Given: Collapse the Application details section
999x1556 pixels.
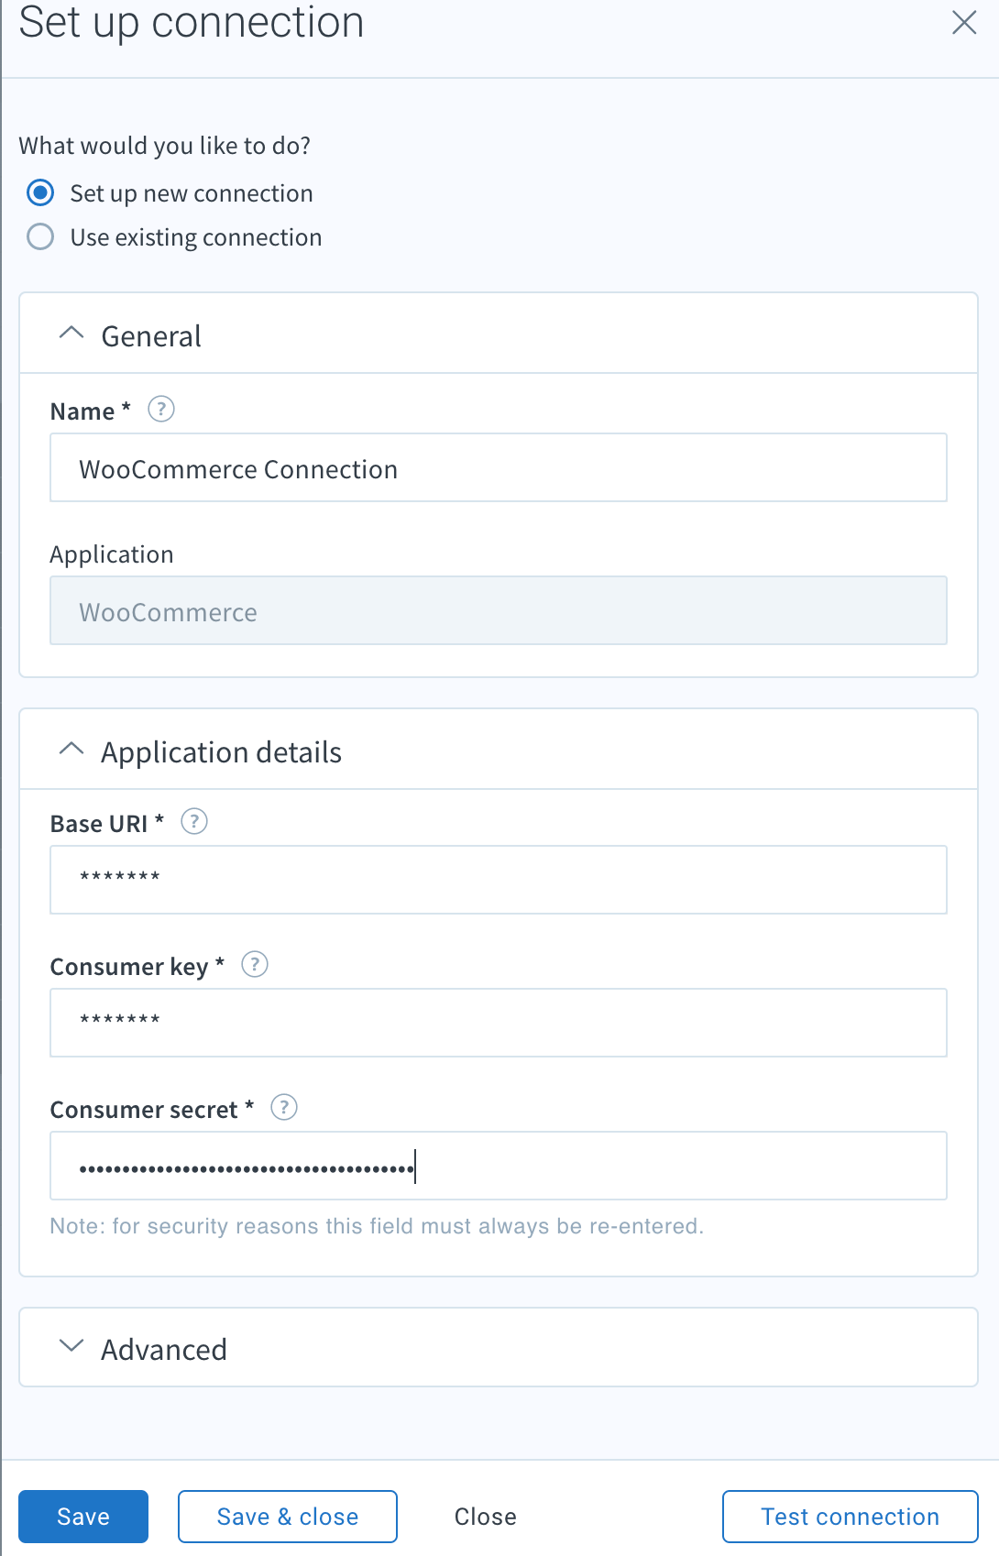Looking at the screenshot, I should (x=71, y=750).
